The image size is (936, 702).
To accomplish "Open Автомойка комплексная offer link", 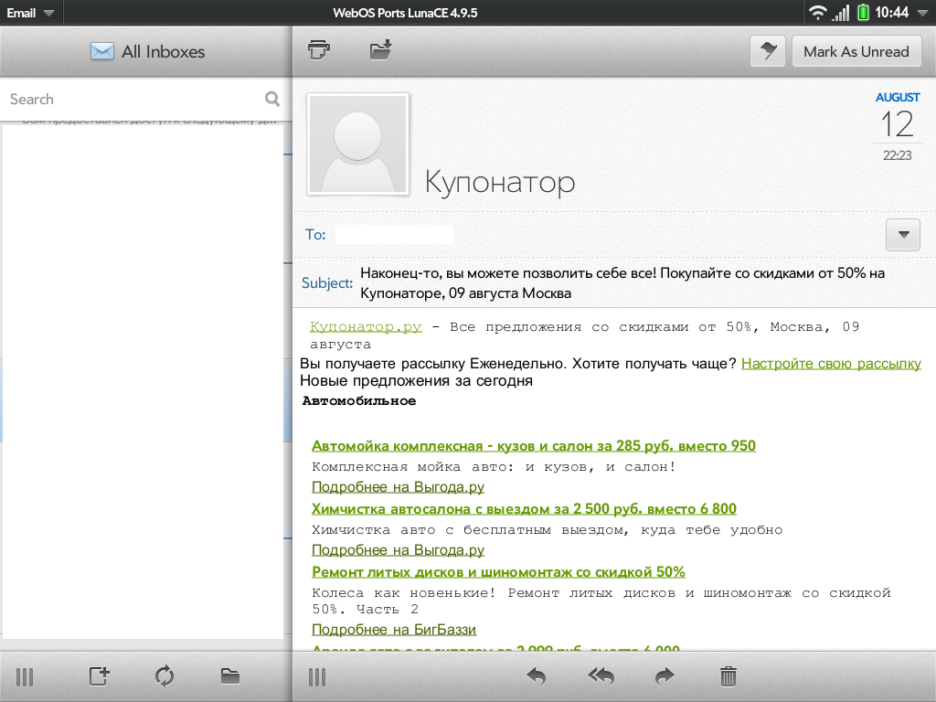I will [533, 445].
